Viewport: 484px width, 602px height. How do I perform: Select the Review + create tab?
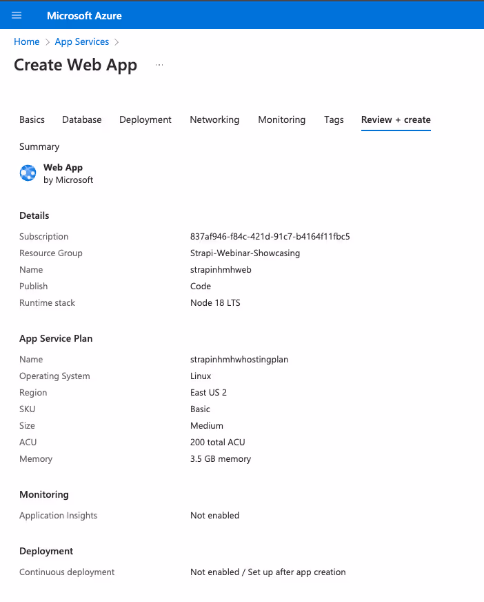click(x=396, y=120)
